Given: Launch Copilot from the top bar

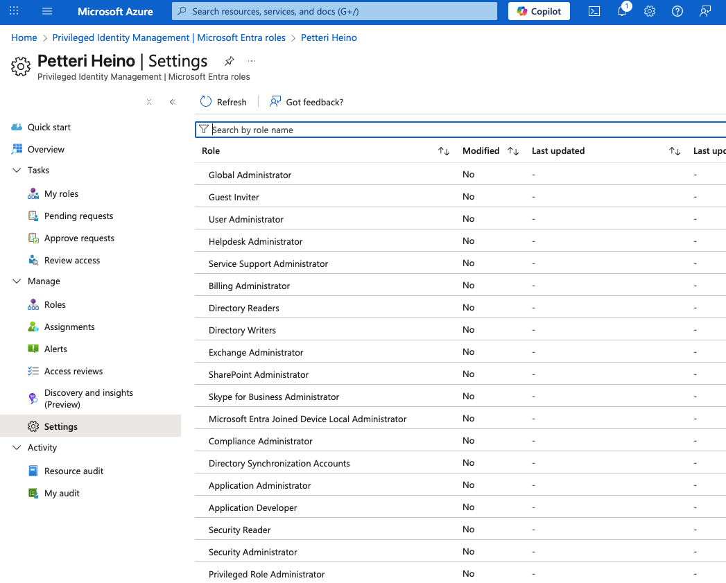Looking at the screenshot, I should point(539,11).
